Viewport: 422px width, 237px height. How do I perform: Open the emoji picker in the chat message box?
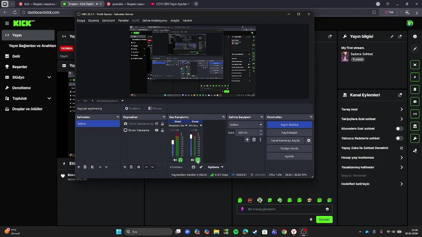[327, 209]
